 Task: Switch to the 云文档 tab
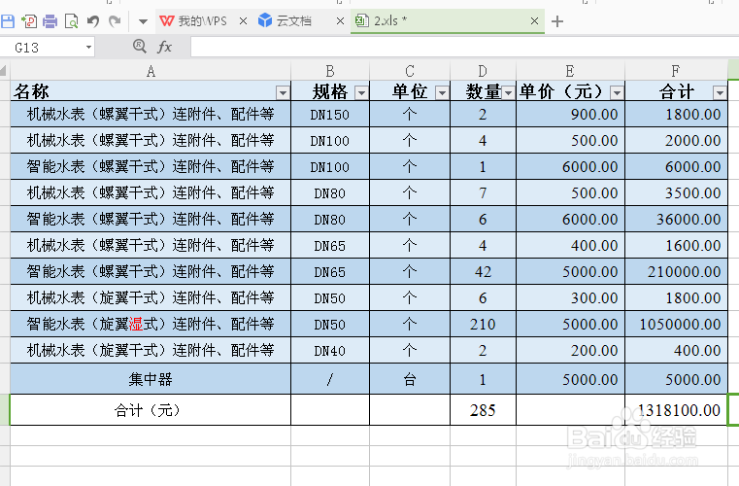click(x=286, y=21)
